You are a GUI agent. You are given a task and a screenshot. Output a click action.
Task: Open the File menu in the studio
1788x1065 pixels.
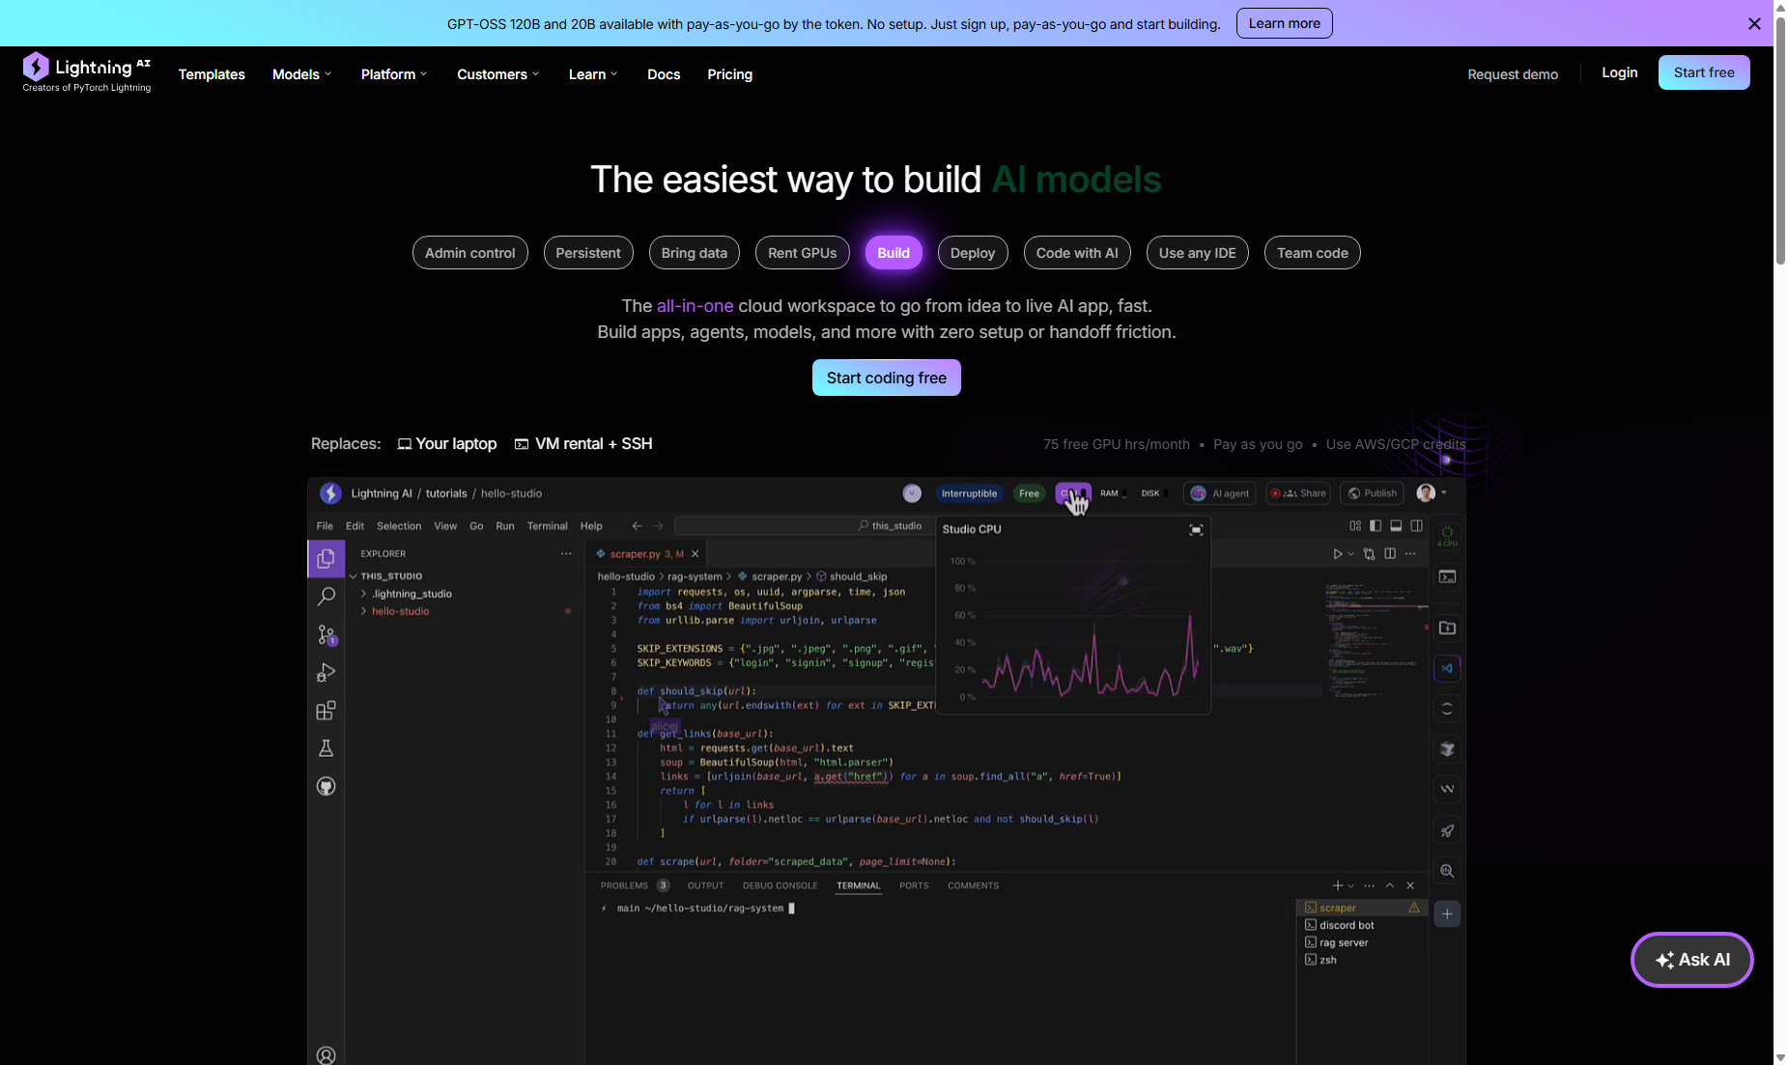click(x=325, y=526)
